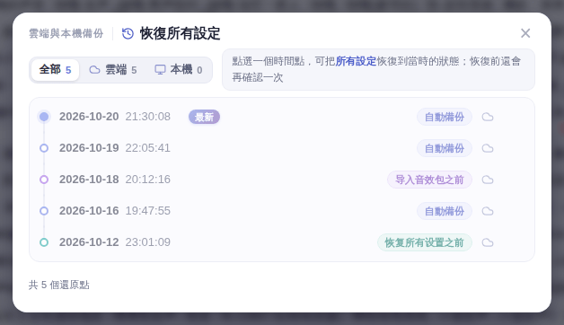The height and width of the screenshot is (325, 564).
Task: Select the purple timeline marker for 2026-10-18
Action: 44,180
